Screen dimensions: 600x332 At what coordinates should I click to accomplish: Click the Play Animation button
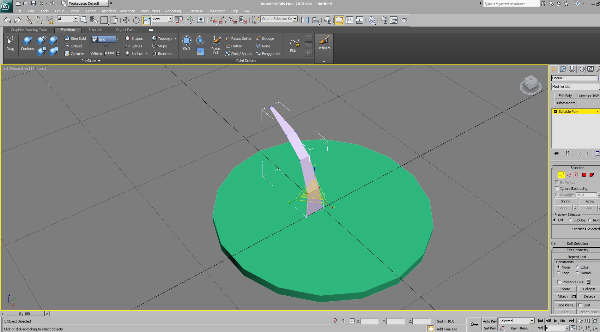click(x=555, y=321)
